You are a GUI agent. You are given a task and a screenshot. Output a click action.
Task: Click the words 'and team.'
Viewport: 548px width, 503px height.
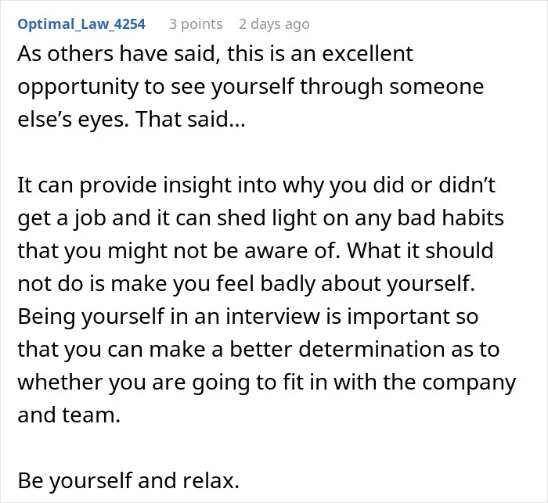pos(69,415)
